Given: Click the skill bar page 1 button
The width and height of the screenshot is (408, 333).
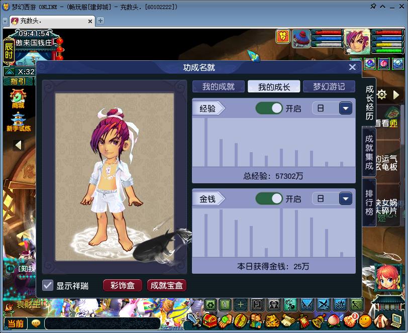Looking at the screenshot, I should (x=225, y=304).
